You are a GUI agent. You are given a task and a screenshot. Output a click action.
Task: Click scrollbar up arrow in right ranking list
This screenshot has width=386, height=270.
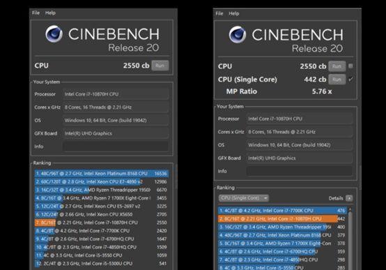[x=350, y=210]
